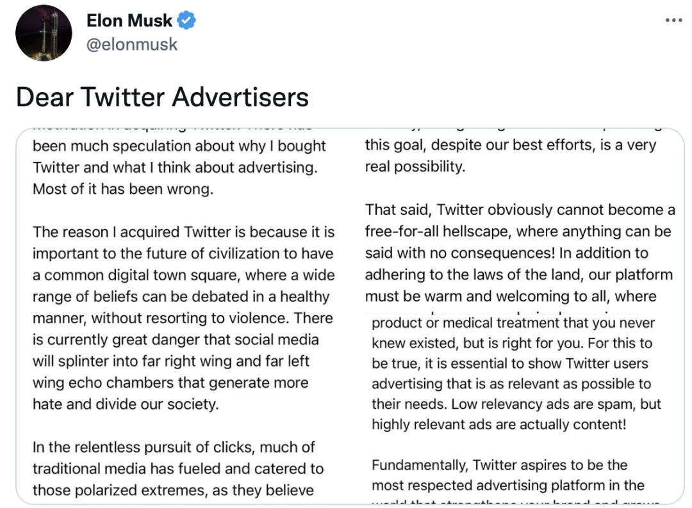Open the @elonmusk handle link
692x508 pixels.
point(132,45)
